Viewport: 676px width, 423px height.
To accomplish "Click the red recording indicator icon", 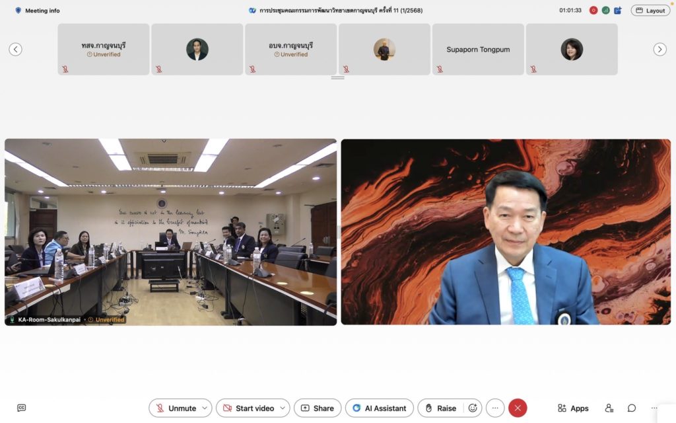I will pos(593,11).
